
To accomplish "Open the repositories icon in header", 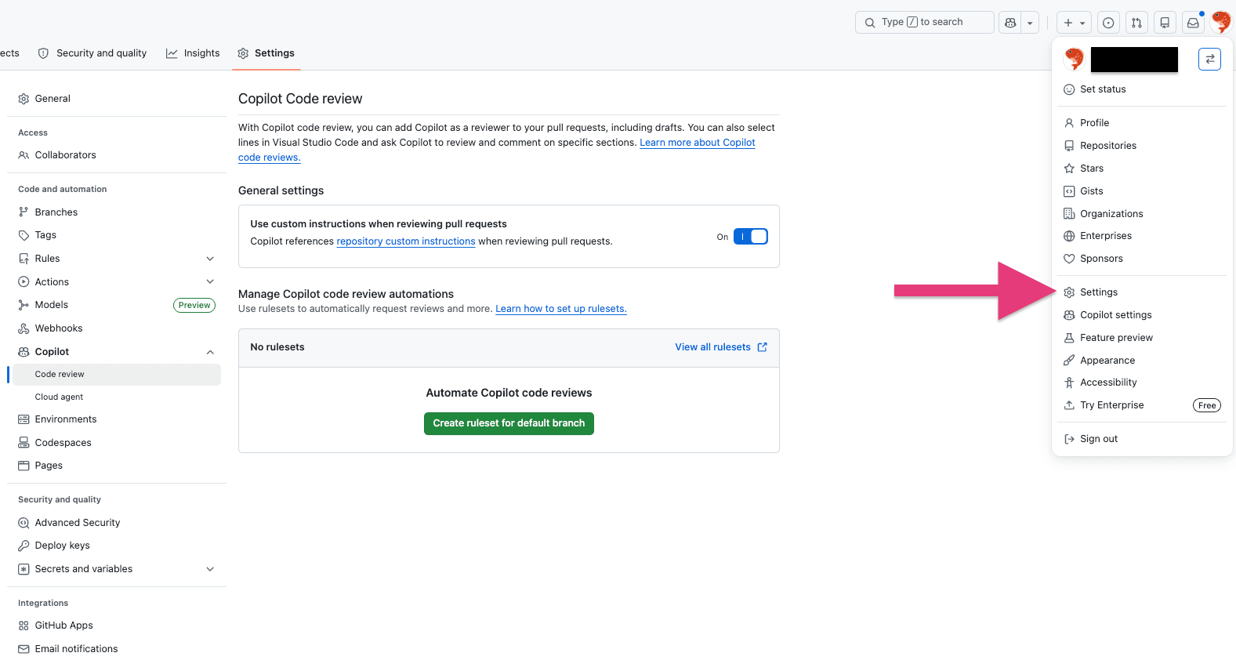I will pyautogui.click(x=1165, y=23).
